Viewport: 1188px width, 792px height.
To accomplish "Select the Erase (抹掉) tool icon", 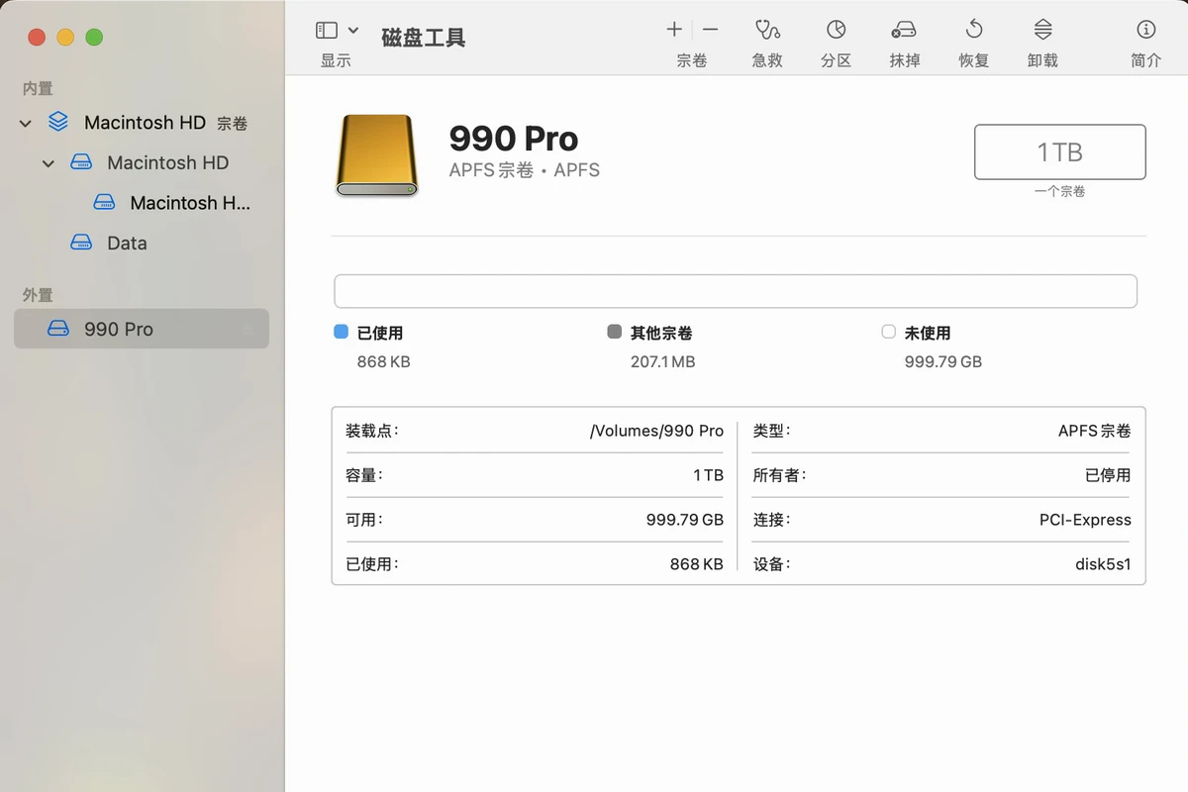I will coord(904,30).
